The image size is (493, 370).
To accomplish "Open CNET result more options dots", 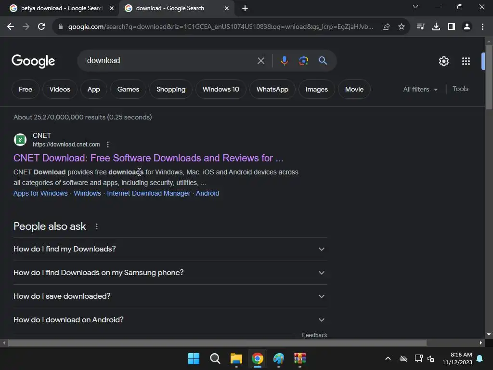I will point(108,145).
